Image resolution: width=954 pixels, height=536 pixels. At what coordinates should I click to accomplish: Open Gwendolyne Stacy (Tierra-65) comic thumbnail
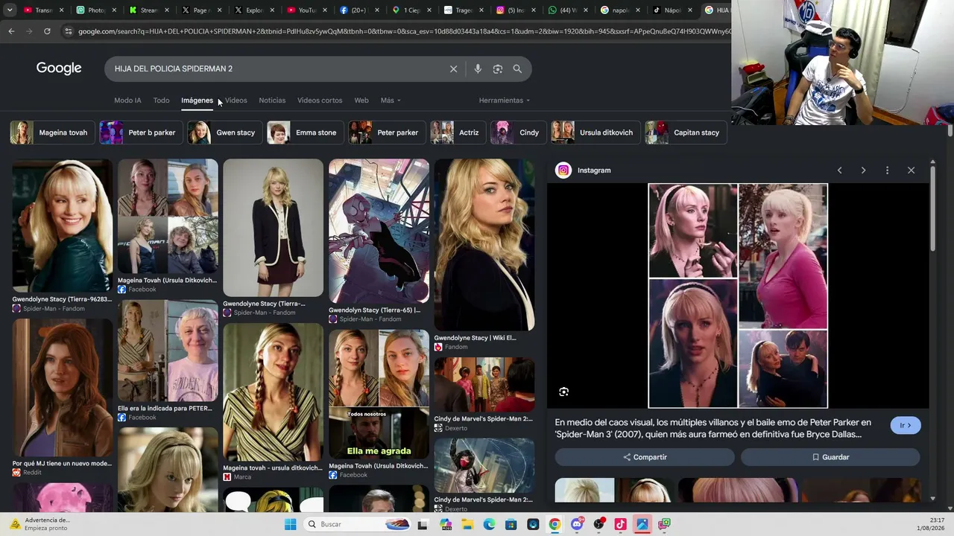(x=379, y=231)
